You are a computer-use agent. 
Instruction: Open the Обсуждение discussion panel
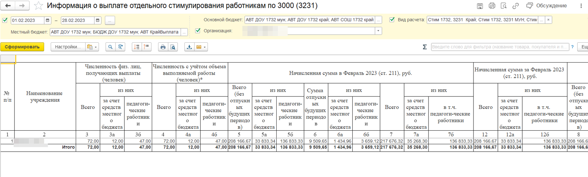[x=547, y=6]
